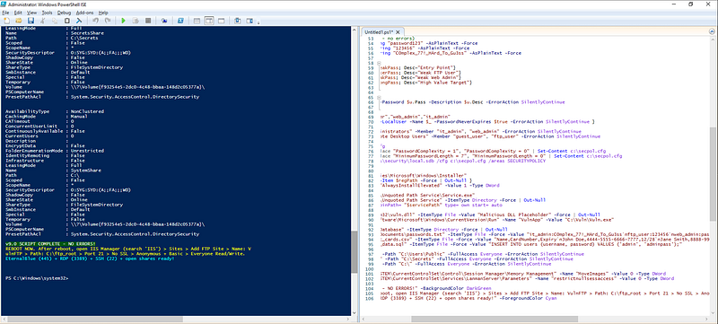Open the toolbar overflow options arrow
Viewport: 718px width, 324px height.
(x=258, y=22)
